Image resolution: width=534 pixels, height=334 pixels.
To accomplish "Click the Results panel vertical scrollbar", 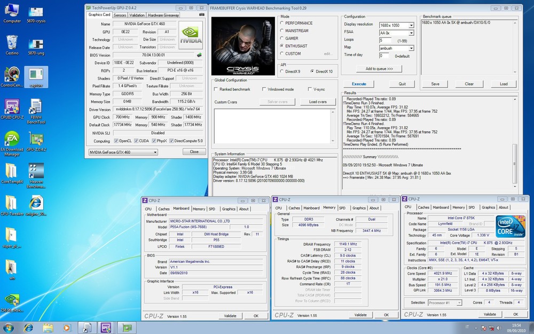I will pos(515,143).
